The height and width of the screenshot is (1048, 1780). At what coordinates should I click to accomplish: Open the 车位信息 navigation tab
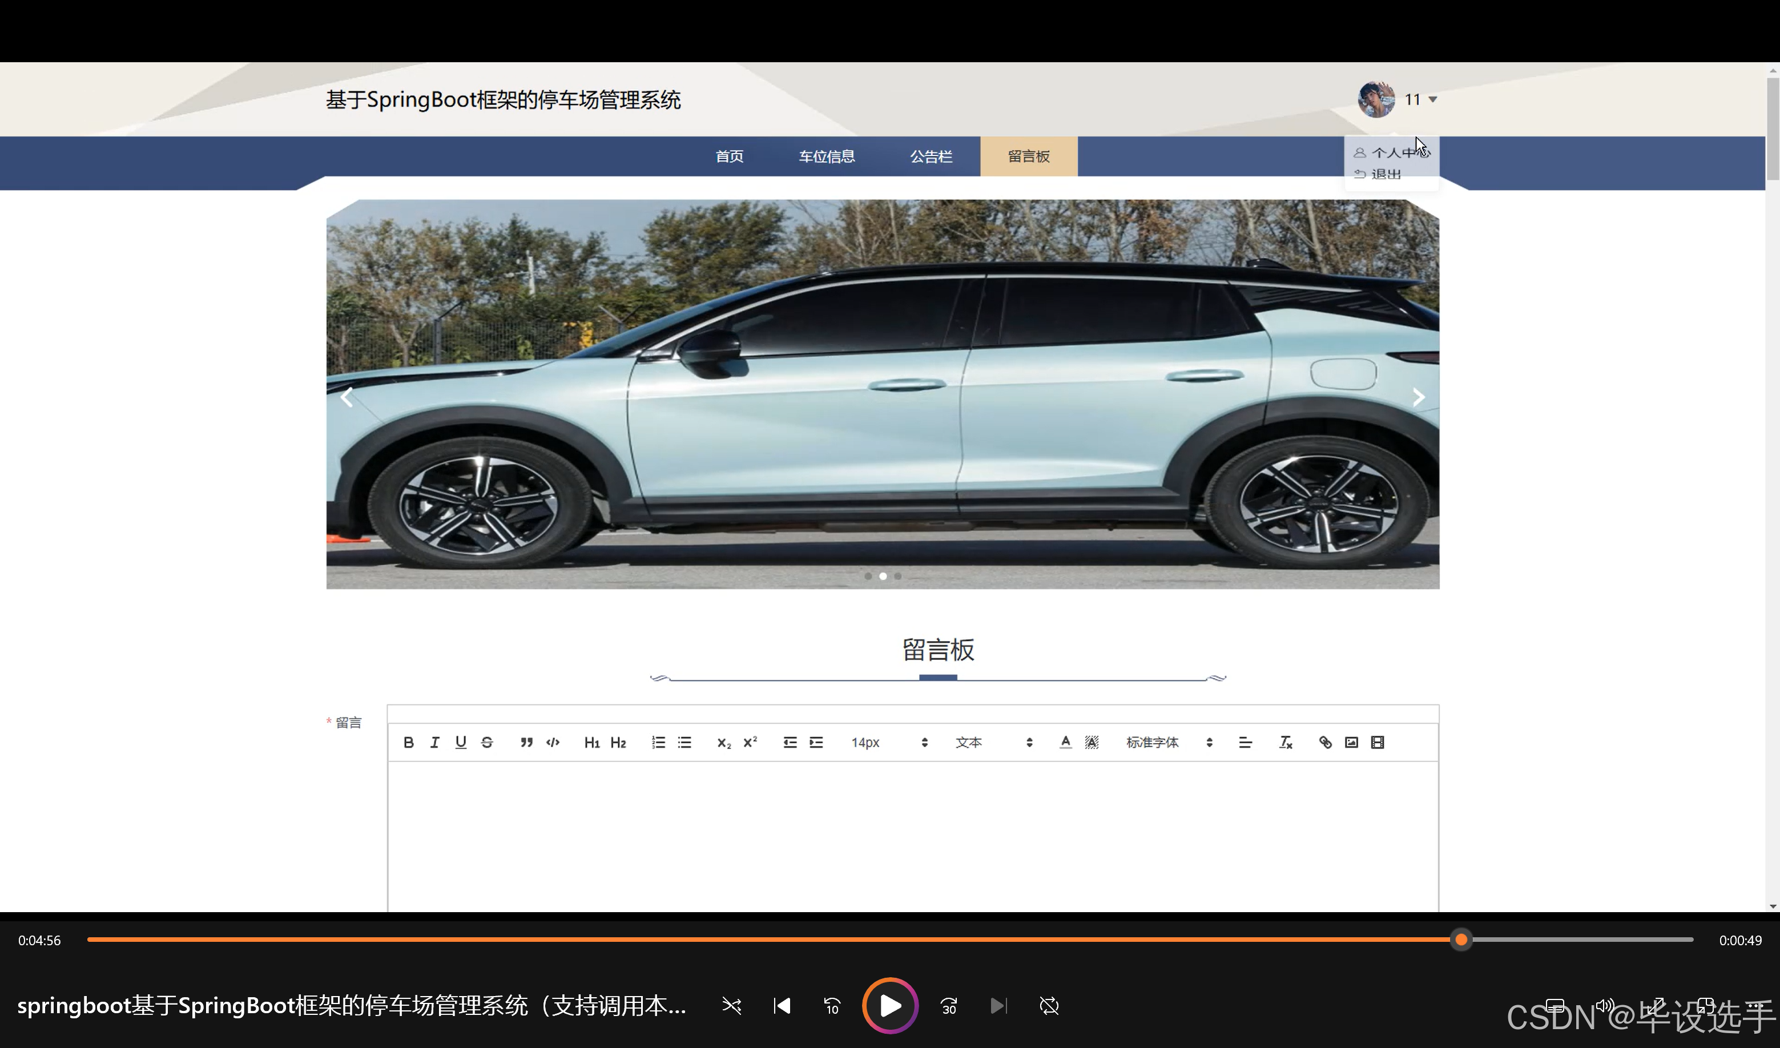827,156
